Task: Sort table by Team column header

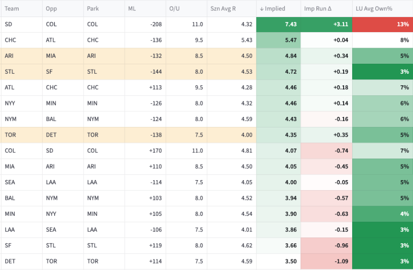Action: pyautogui.click(x=12, y=9)
